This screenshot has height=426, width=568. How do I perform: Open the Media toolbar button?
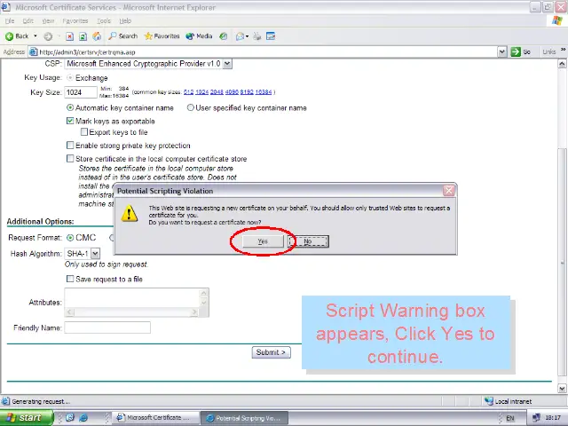click(x=199, y=36)
